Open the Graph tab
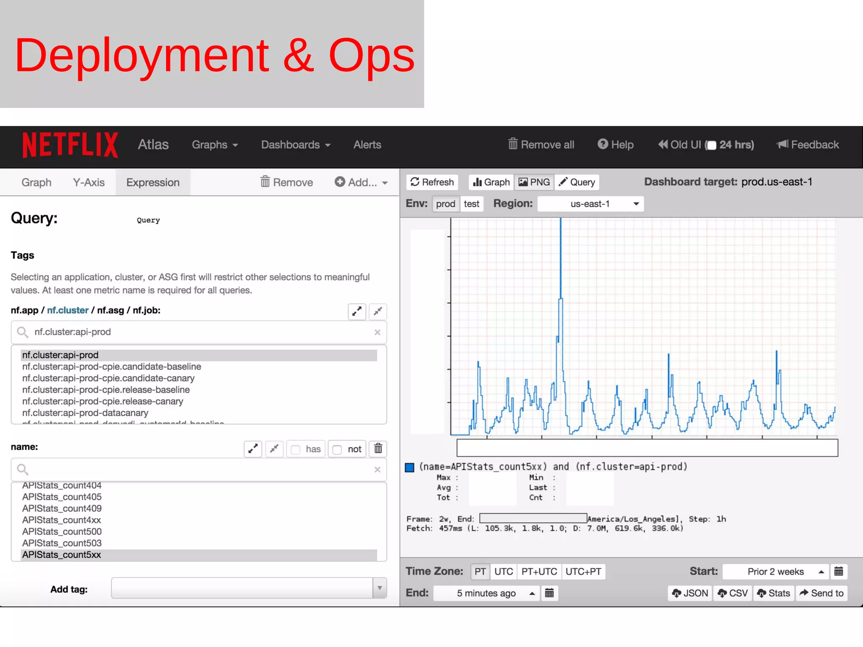The width and height of the screenshot is (863, 647). pyautogui.click(x=37, y=182)
